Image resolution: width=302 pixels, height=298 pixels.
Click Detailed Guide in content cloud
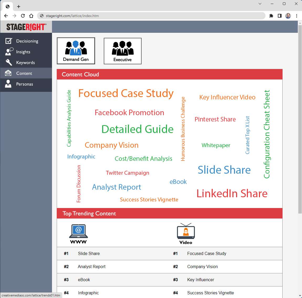(x=137, y=129)
